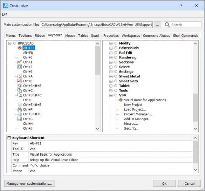Toggle the circle next to BRICSCAD root
This screenshot has width=205, height=191.
(x=15, y=43)
